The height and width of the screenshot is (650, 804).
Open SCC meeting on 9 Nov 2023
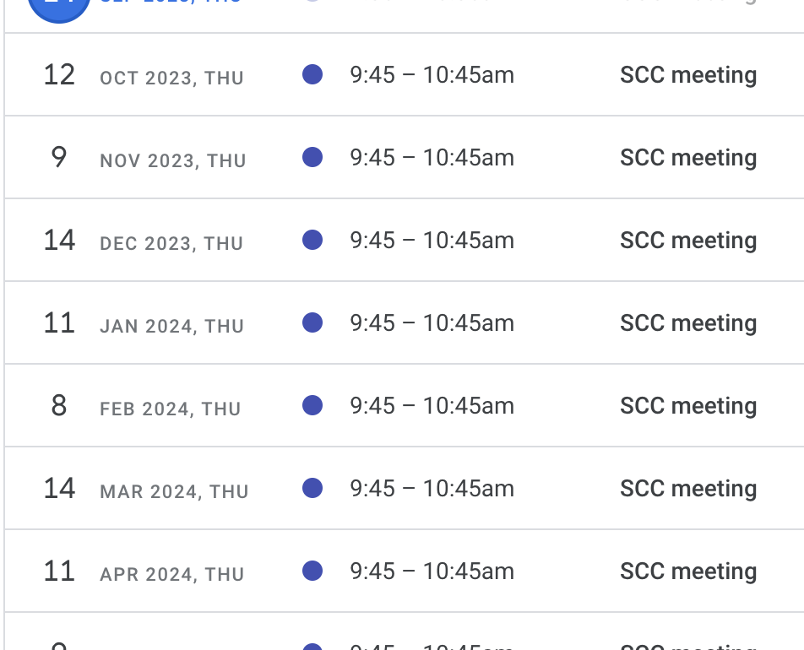click(x=688, y=157)
